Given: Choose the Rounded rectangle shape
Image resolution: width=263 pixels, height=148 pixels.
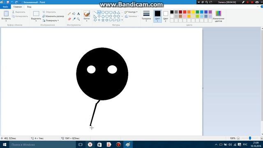Looking at the screenshot, I should click(111, 12).
